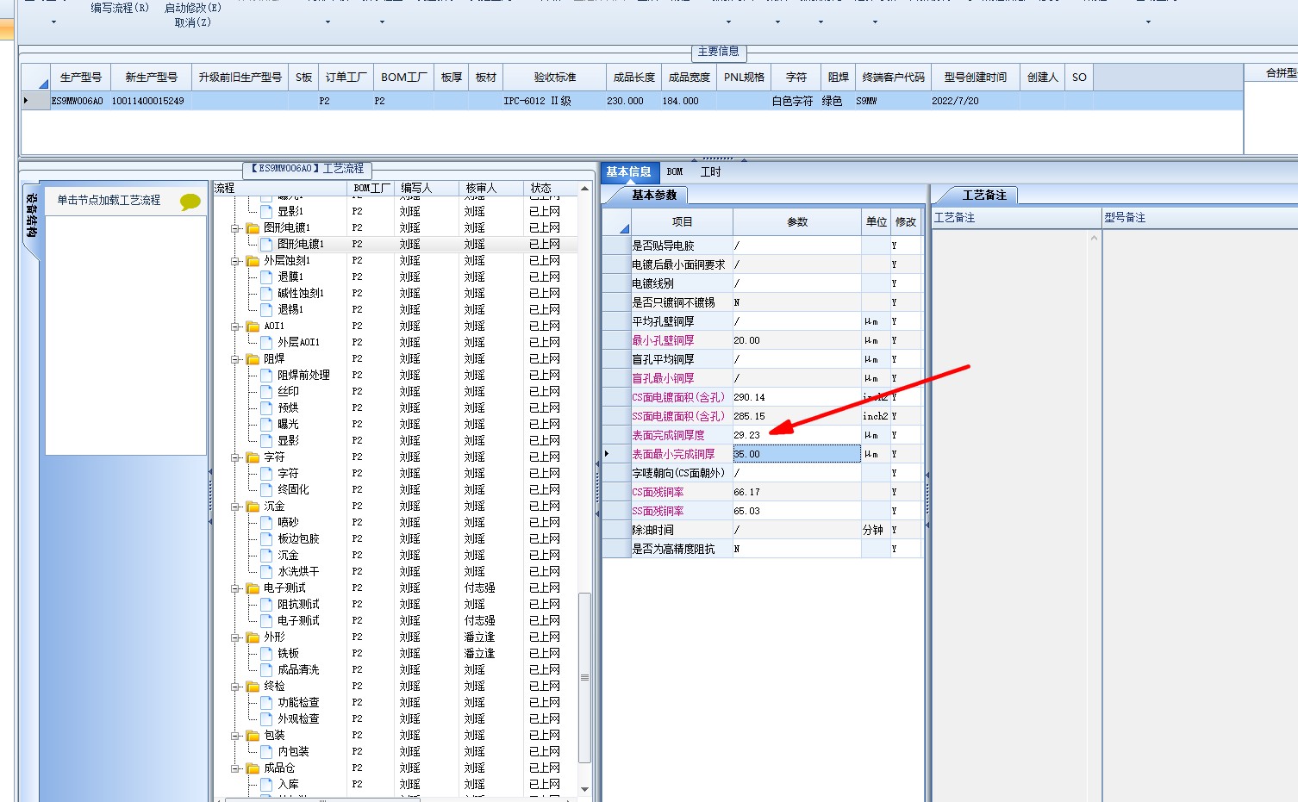This screenshot has height=802, width=1298.
Task: Click the 丝印 document icon
Action: click(266, 391)
